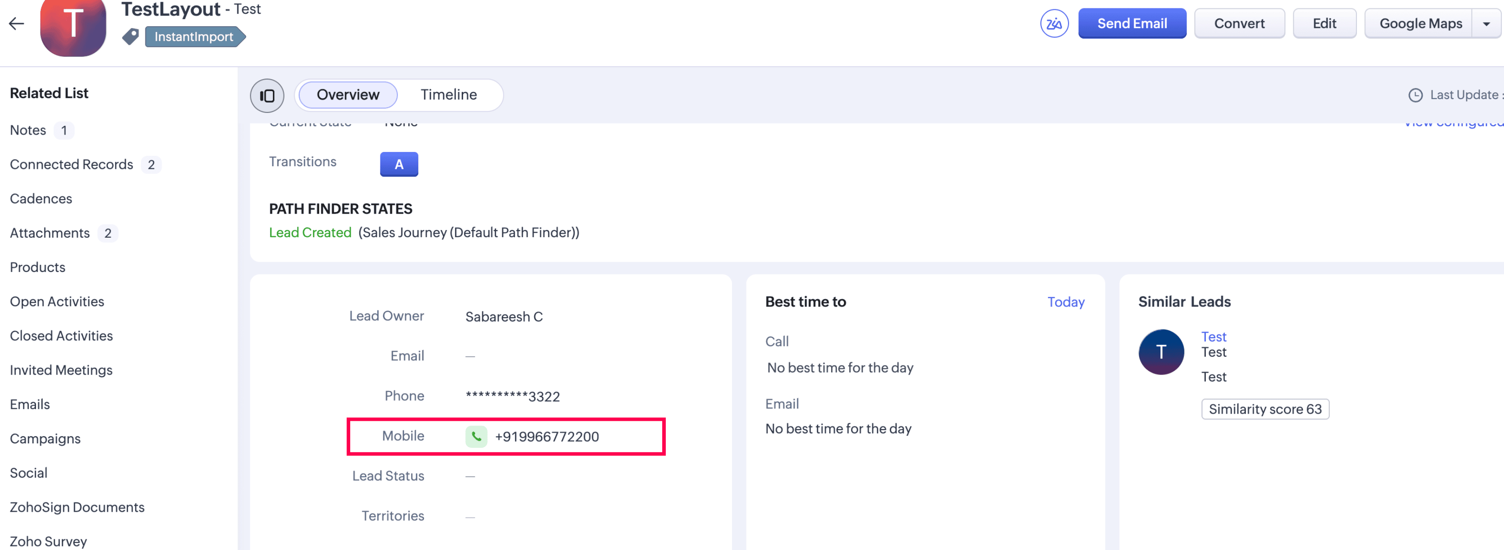Switch to the Timeline tab

[448, 95]
